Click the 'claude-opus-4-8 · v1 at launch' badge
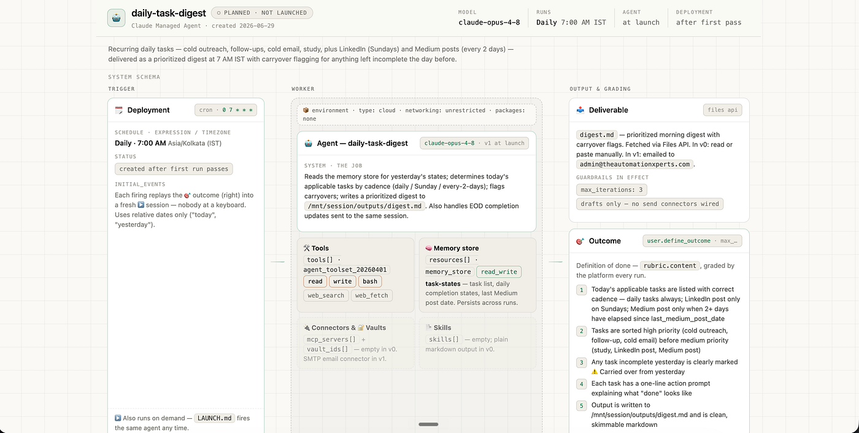Image resolution: width=859 pixels, height=433 pixels. coord(474,143)
